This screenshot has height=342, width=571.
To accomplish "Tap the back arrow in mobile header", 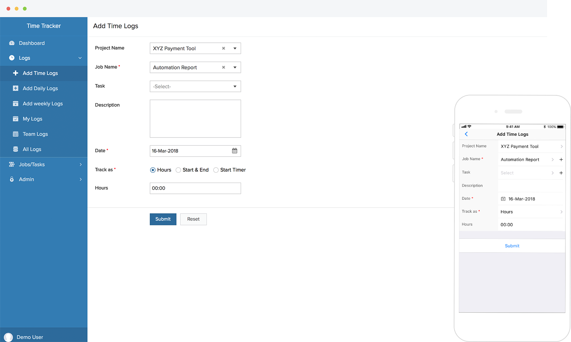I will pyautogui.click(x=466, y=134).
